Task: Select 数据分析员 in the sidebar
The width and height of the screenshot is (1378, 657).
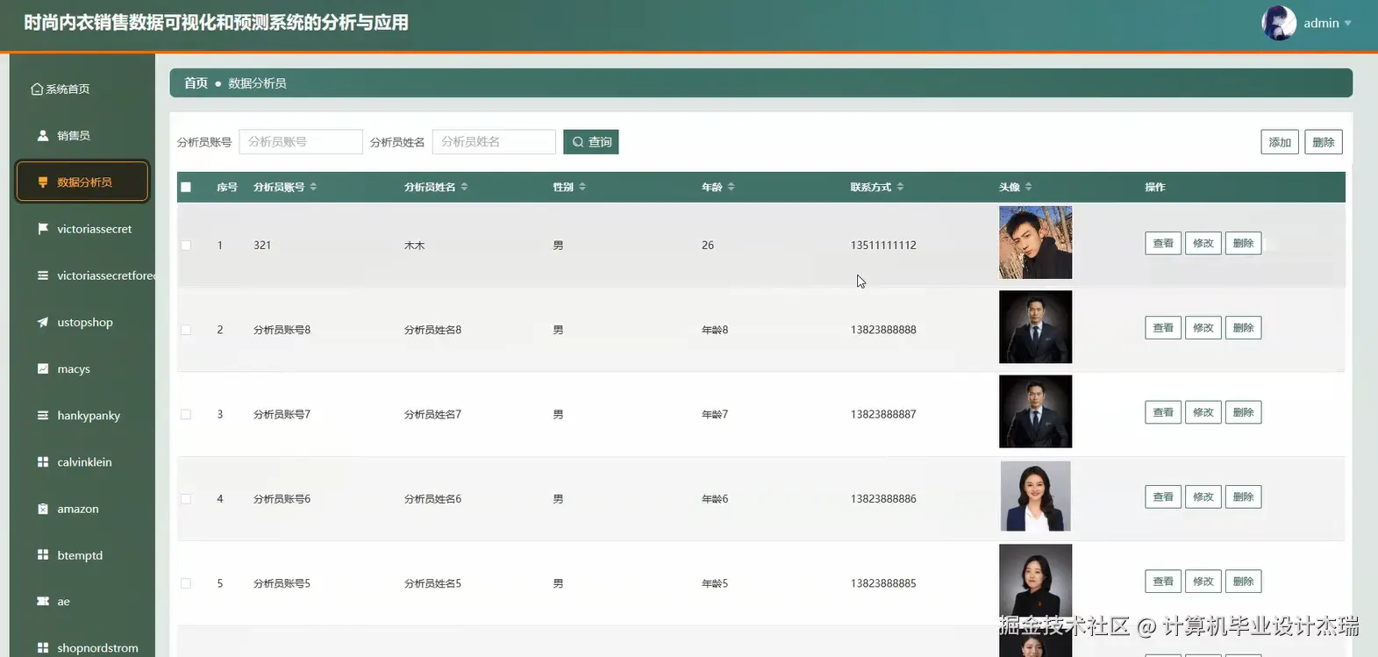Action: click(82, 182)
